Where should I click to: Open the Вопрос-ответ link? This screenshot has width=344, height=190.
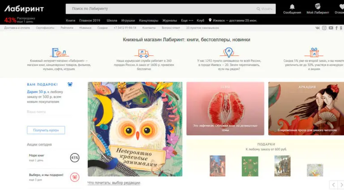pos(171,28)
